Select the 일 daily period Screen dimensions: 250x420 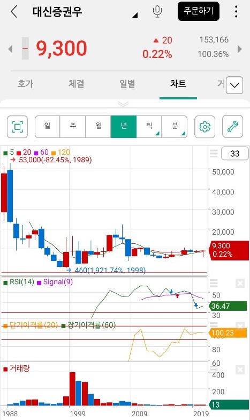pyautogui.click(x=47, y=127)
